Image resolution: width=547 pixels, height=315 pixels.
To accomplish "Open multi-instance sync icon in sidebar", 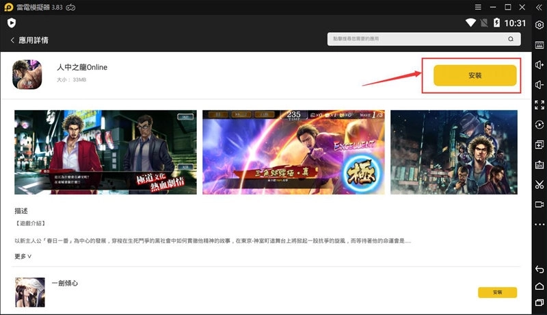I will click(x=539, y=144).
